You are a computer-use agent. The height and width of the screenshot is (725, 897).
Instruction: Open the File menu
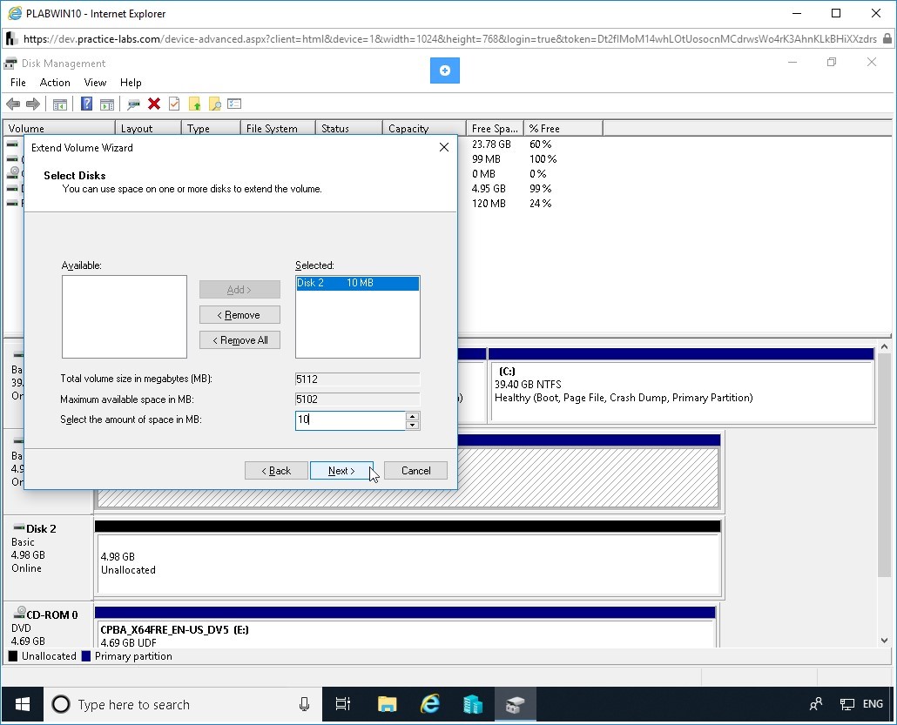18,83
